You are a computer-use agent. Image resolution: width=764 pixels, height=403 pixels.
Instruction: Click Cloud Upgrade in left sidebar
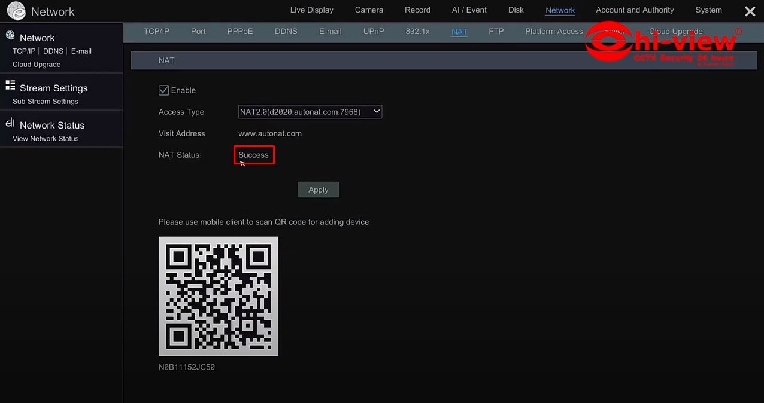click(x=37, y=65)
